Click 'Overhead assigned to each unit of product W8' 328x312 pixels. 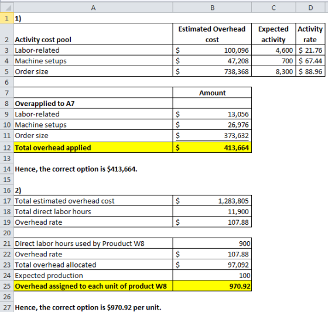point(93,286)
